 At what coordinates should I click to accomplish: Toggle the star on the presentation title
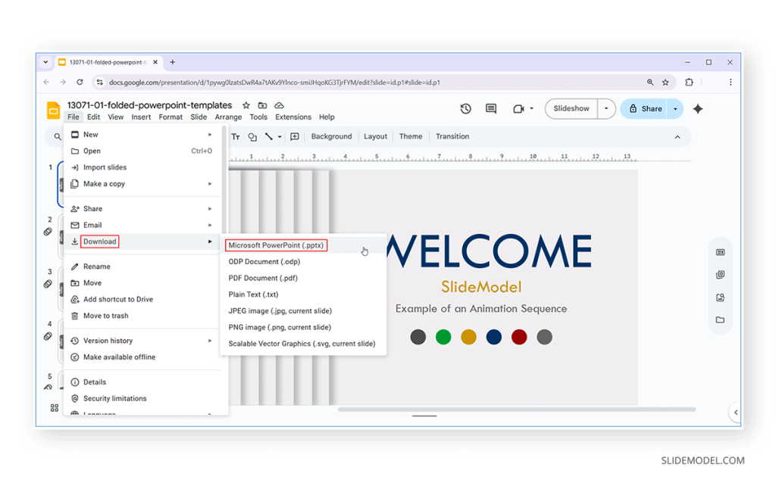[246, 105]
